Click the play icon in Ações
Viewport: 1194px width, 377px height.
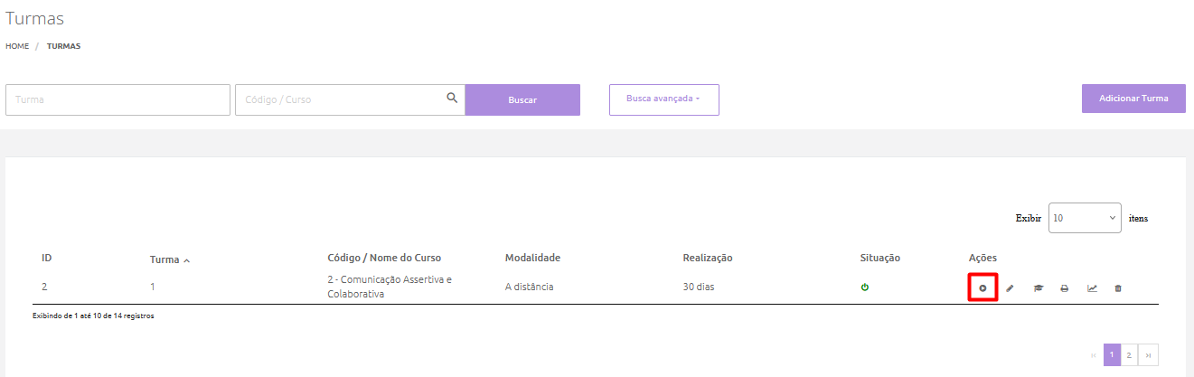982,288
